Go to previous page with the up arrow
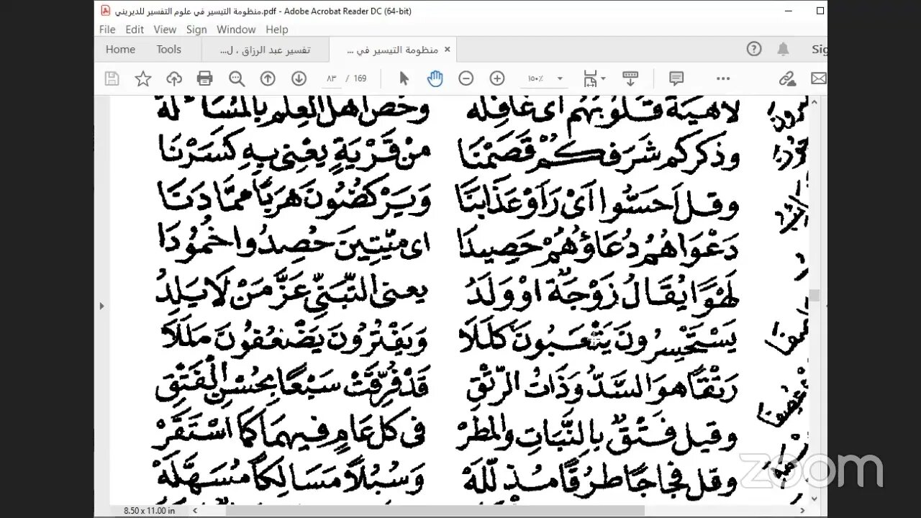 (x=268, y=78)
